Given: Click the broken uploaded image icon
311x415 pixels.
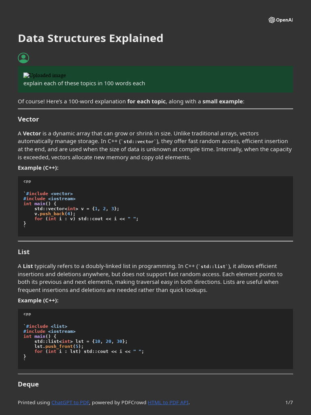Looking at the screenshot, I should (x=26, y=75).
